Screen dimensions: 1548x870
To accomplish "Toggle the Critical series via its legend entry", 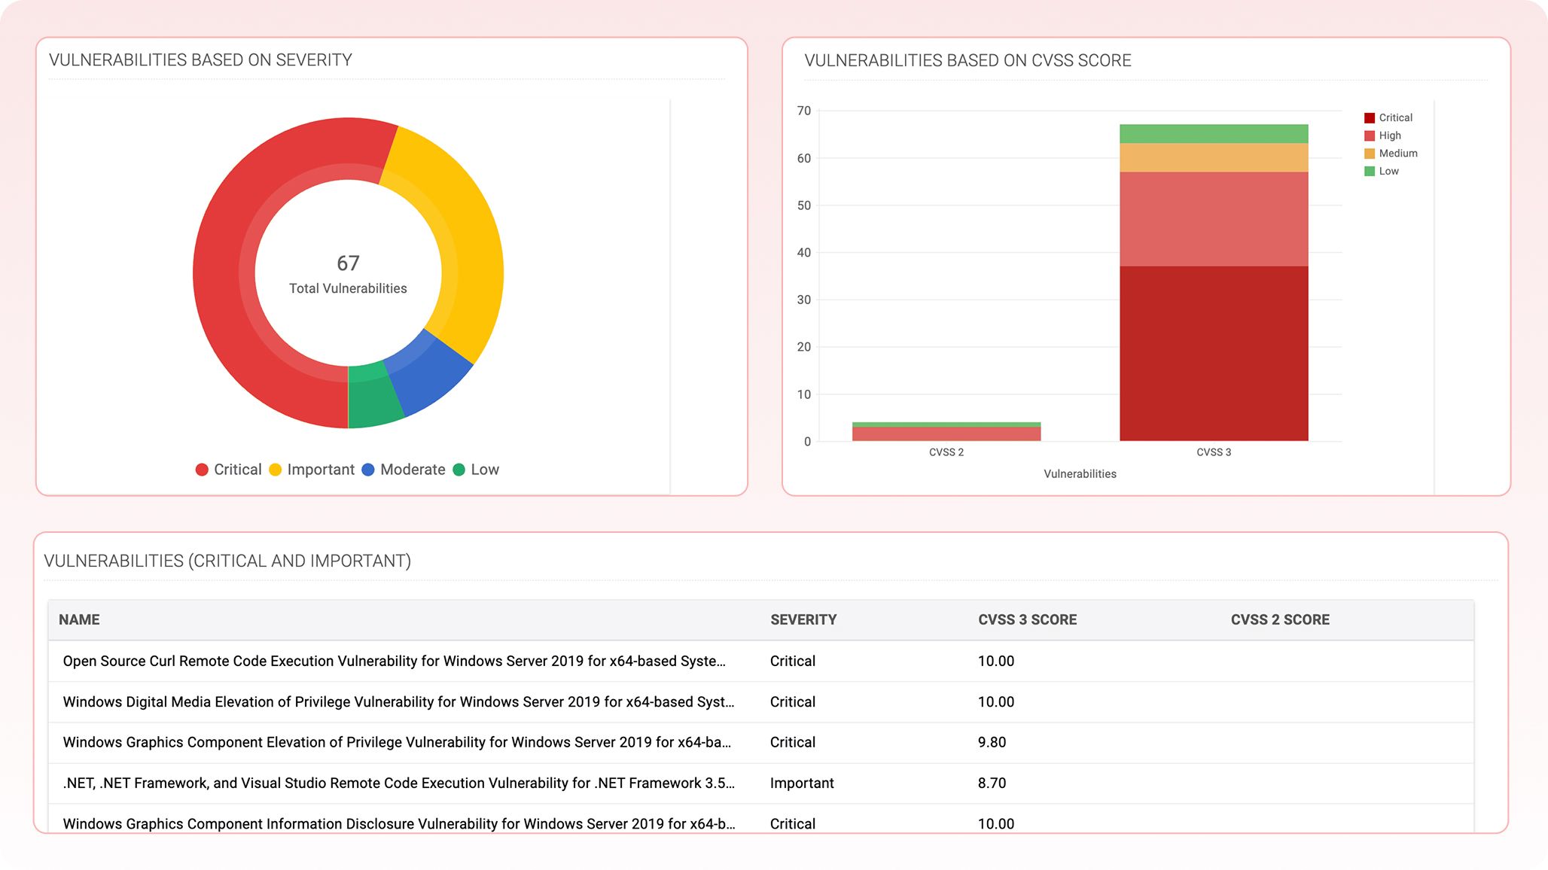I will pos(1396,117).
